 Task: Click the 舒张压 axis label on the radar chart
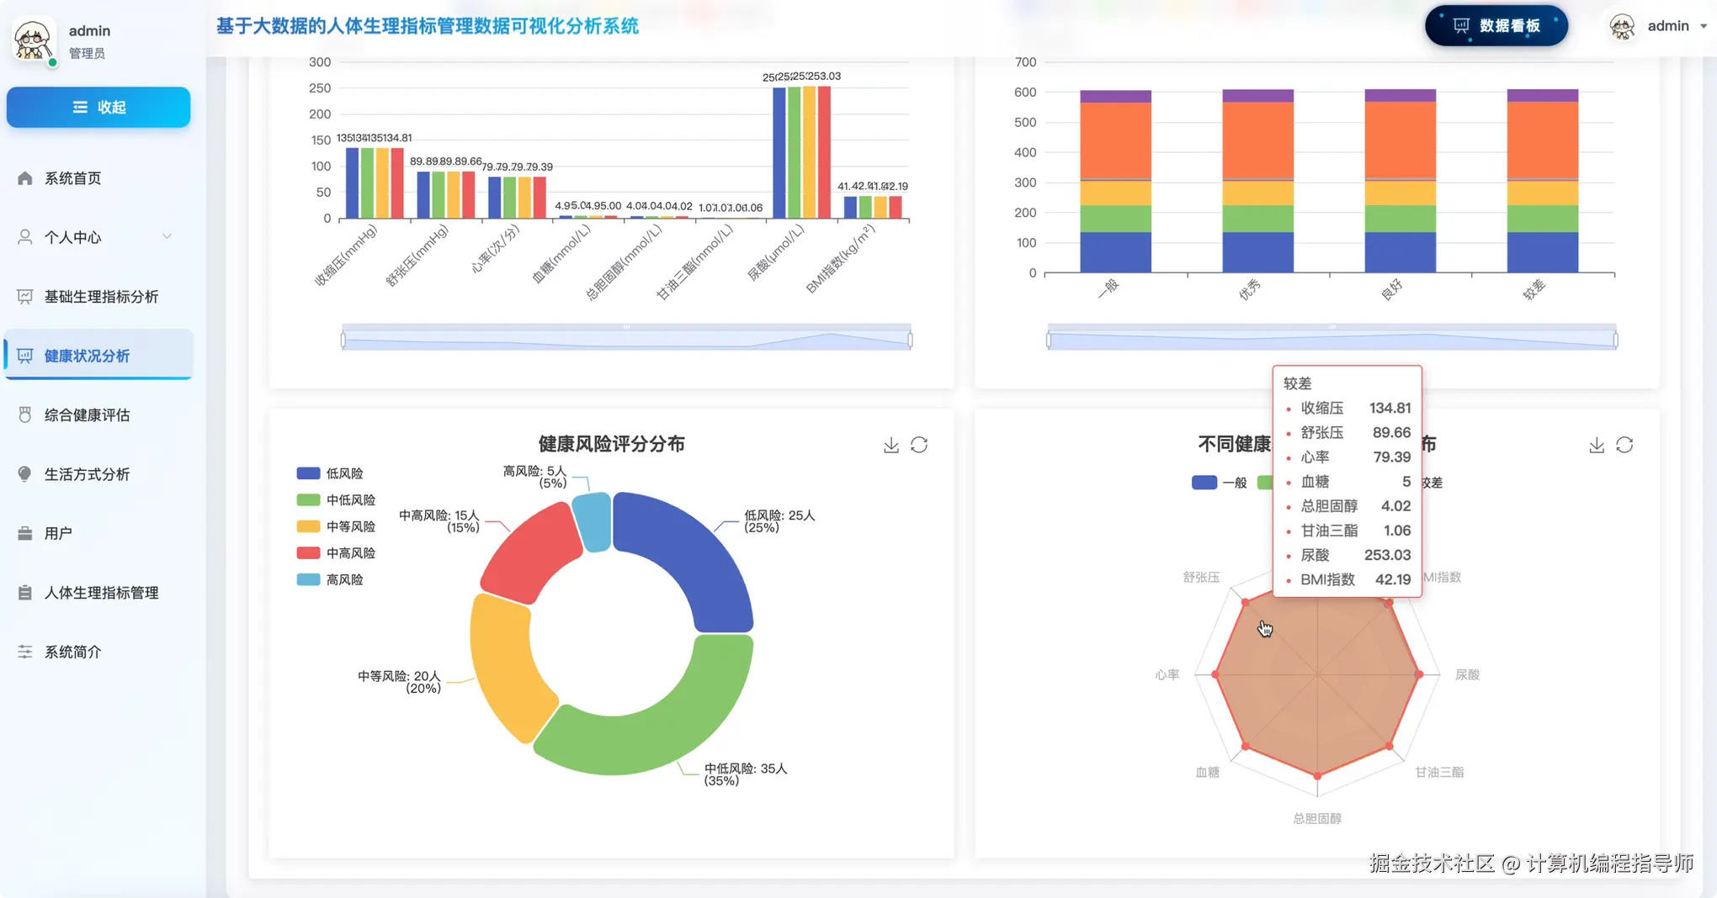1201,577
